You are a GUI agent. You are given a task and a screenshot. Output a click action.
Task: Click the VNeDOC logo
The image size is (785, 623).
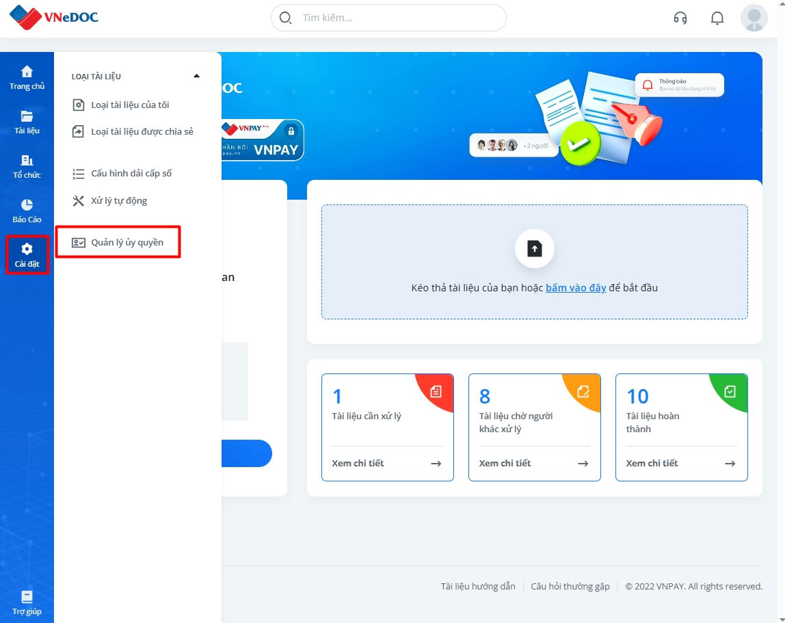(x=53, y=17)
